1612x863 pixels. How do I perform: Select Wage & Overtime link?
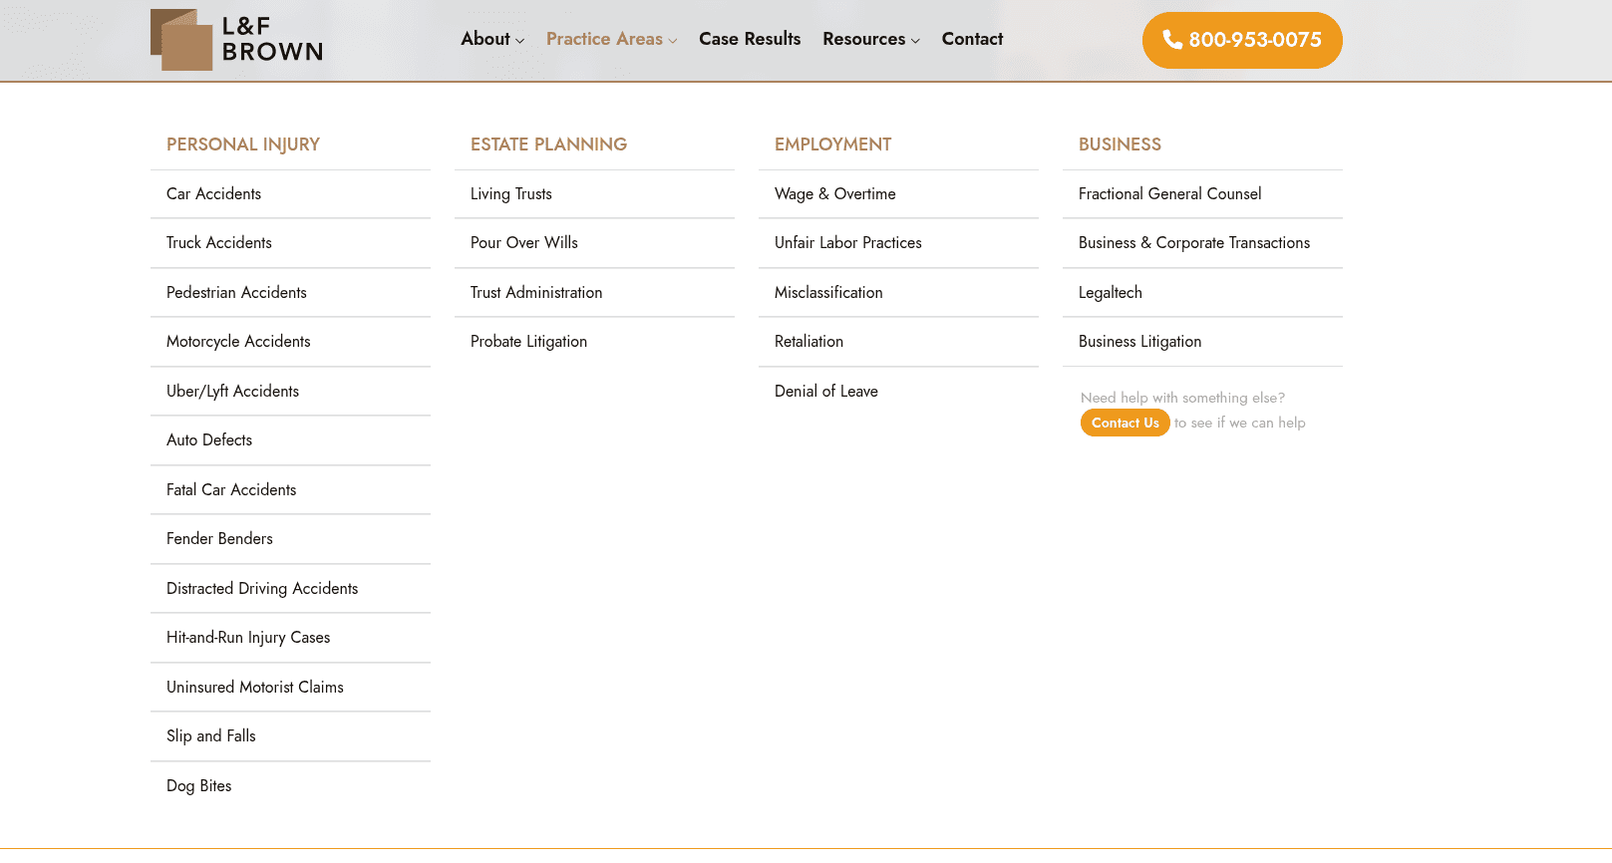898,194
